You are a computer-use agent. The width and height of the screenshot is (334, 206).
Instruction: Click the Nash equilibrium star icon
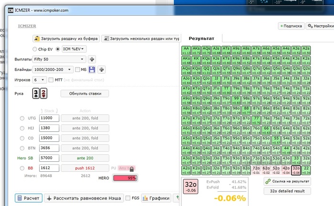[x=49, y=198]
